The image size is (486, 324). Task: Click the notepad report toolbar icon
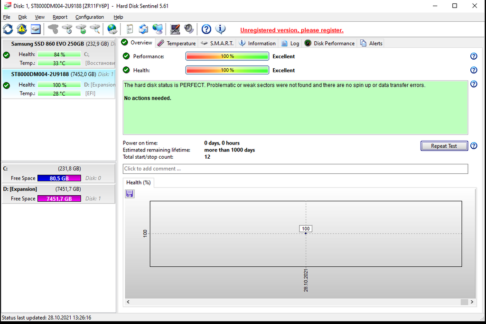[130, 29]
